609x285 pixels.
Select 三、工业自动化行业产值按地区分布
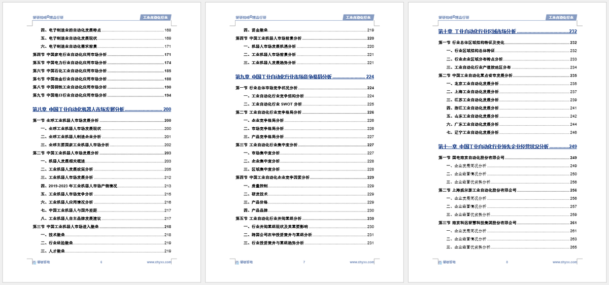pyautogui.click(x=512, y=67)
